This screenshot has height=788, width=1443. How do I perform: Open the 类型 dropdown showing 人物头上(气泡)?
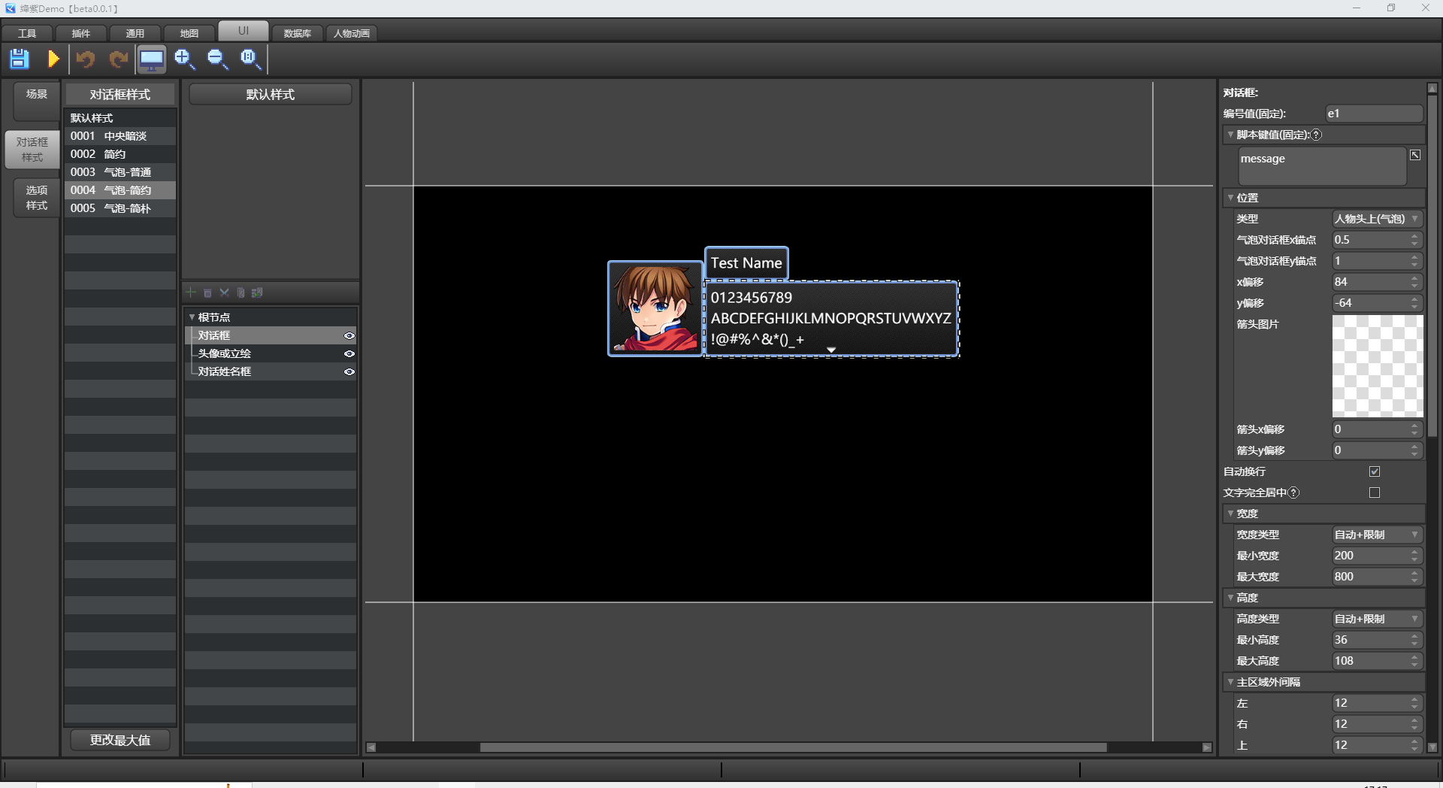1377,219
